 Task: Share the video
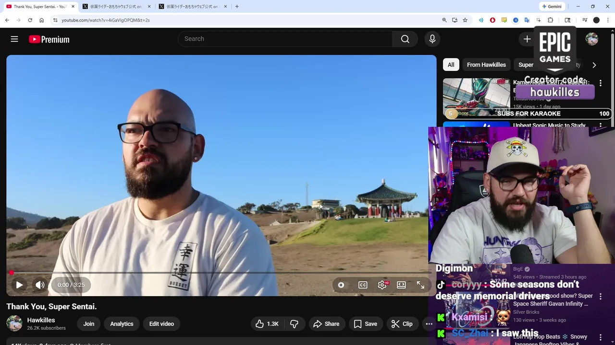(326, 324)
